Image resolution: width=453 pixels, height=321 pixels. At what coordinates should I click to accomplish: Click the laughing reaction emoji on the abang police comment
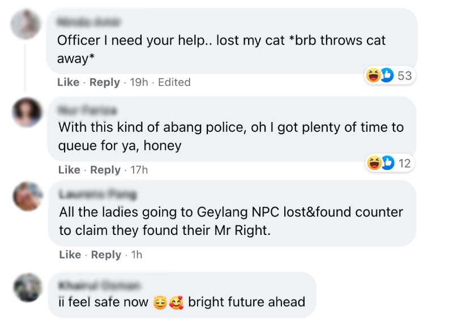pyautogui.click(x=374, y=164)
